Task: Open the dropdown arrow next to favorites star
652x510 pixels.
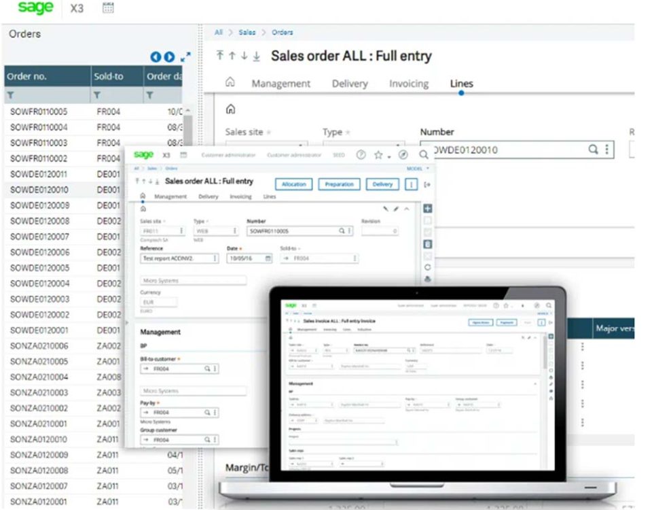Action: (389, 156)
